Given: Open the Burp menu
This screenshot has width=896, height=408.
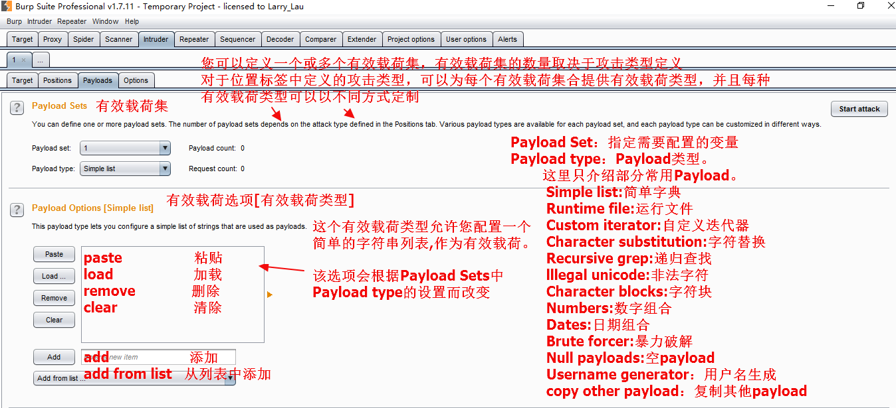Looking at the screenshot, I should pos(14,21).
